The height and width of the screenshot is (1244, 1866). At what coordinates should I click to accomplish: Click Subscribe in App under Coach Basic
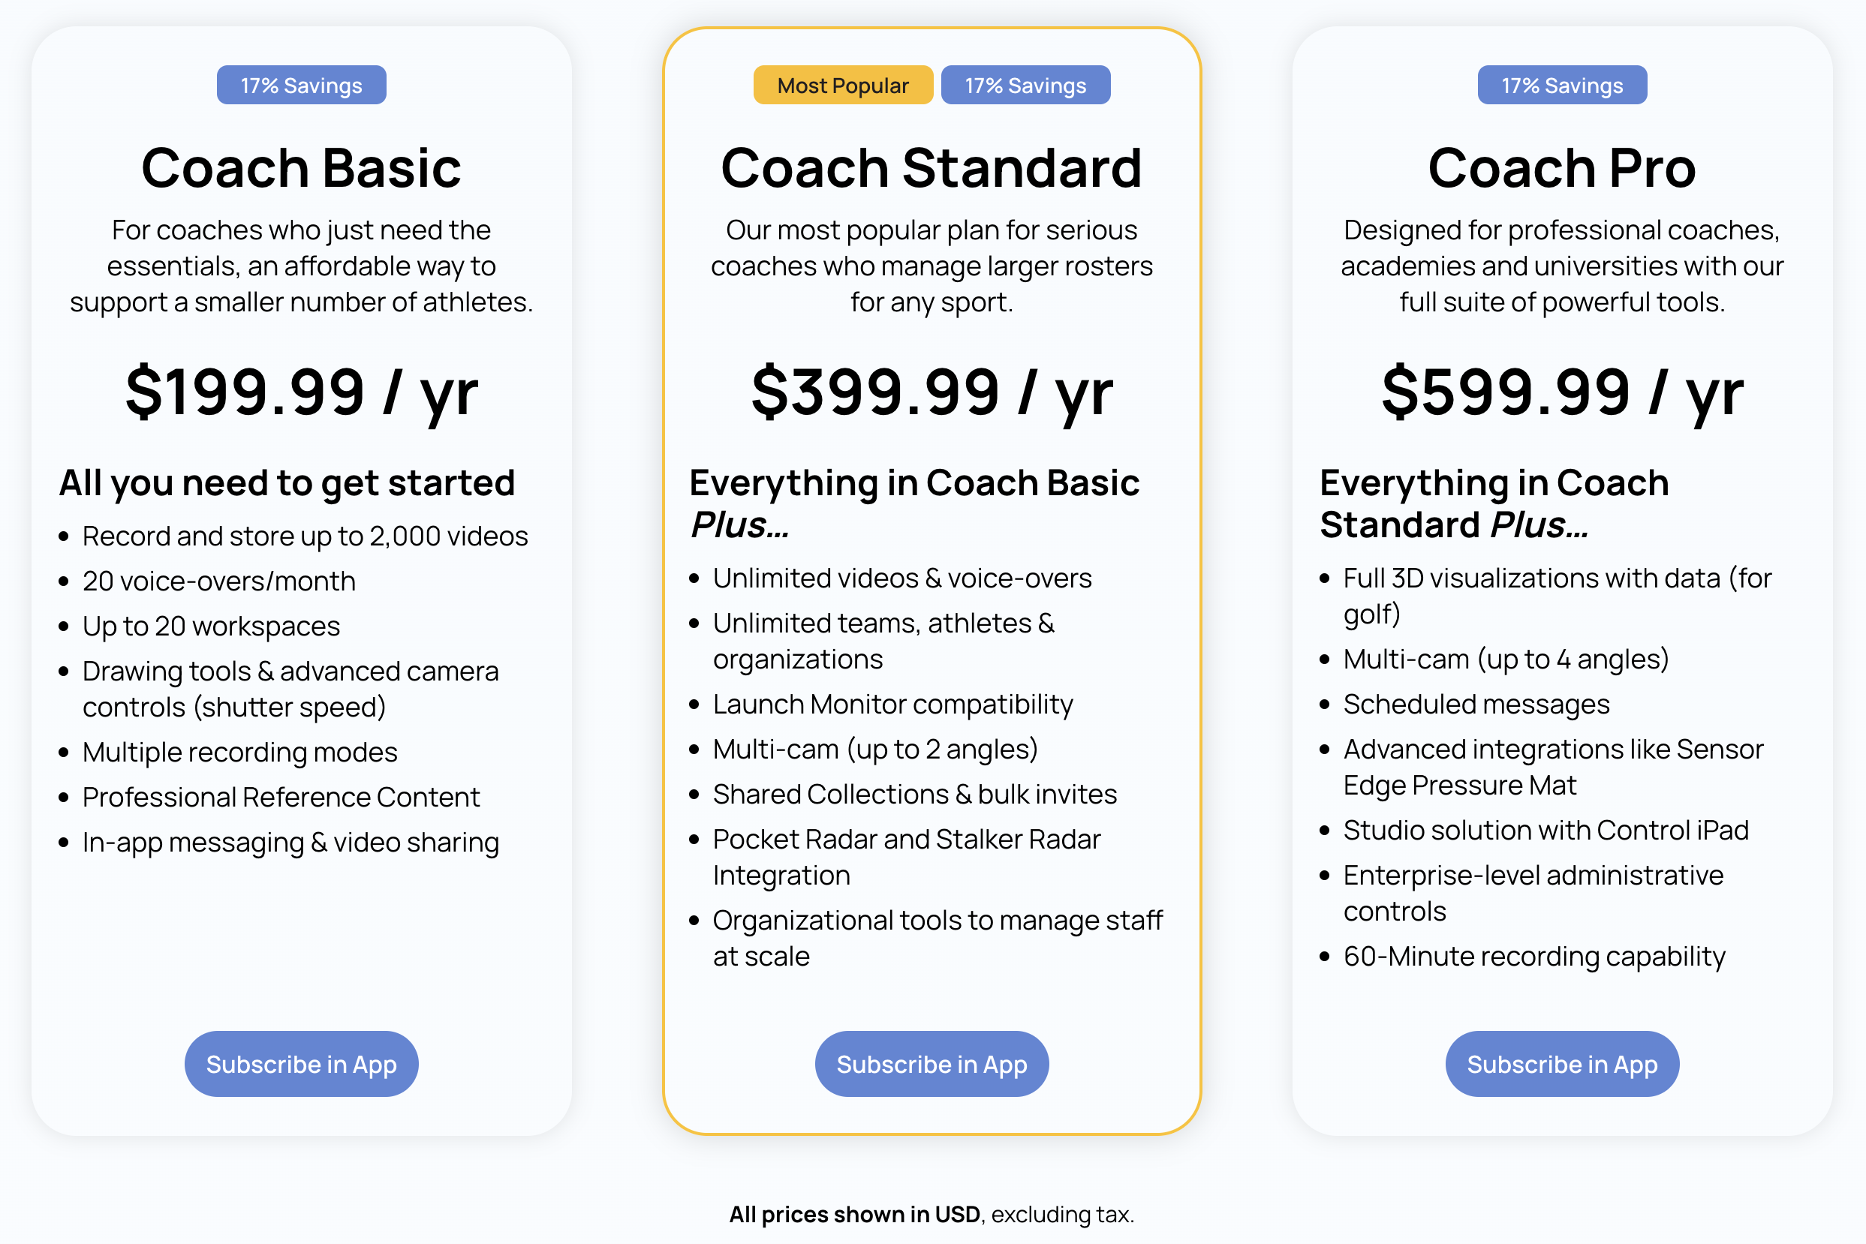tap(301, 1064)
